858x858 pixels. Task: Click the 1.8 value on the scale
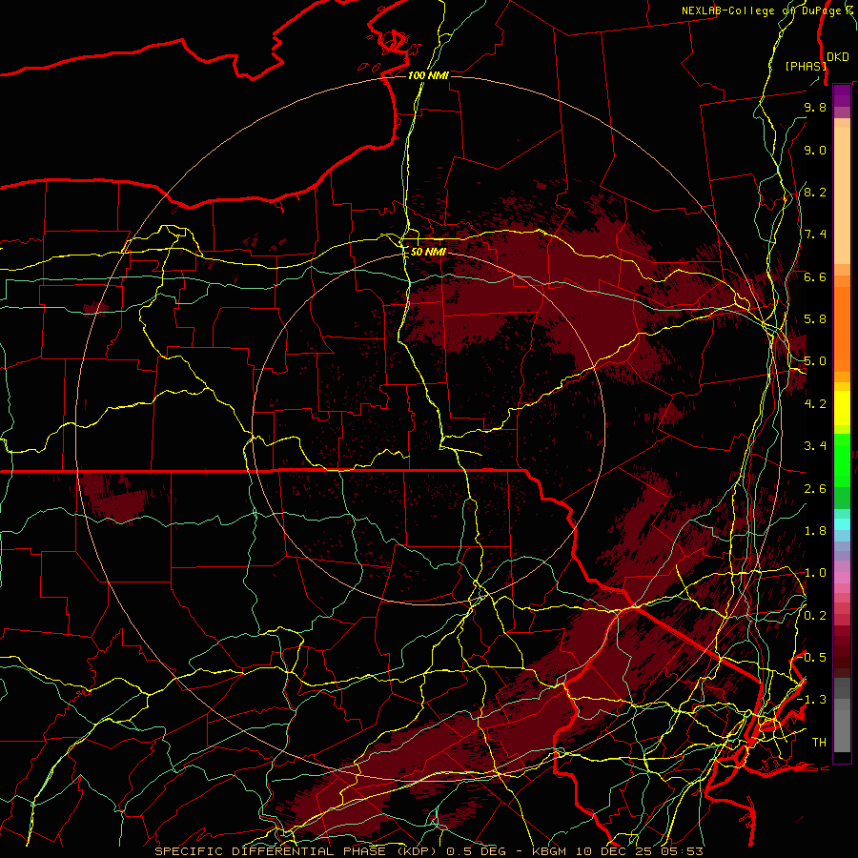pos(815,531)
